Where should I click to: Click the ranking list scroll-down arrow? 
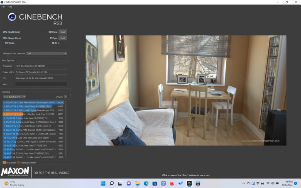(66, 158)
